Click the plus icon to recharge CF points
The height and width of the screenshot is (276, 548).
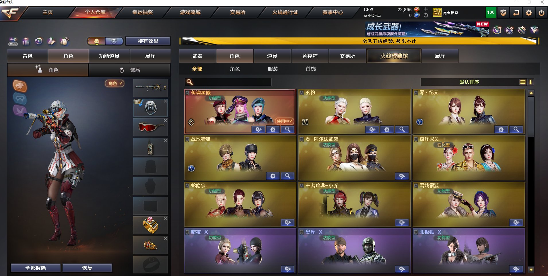pos(426,9)
